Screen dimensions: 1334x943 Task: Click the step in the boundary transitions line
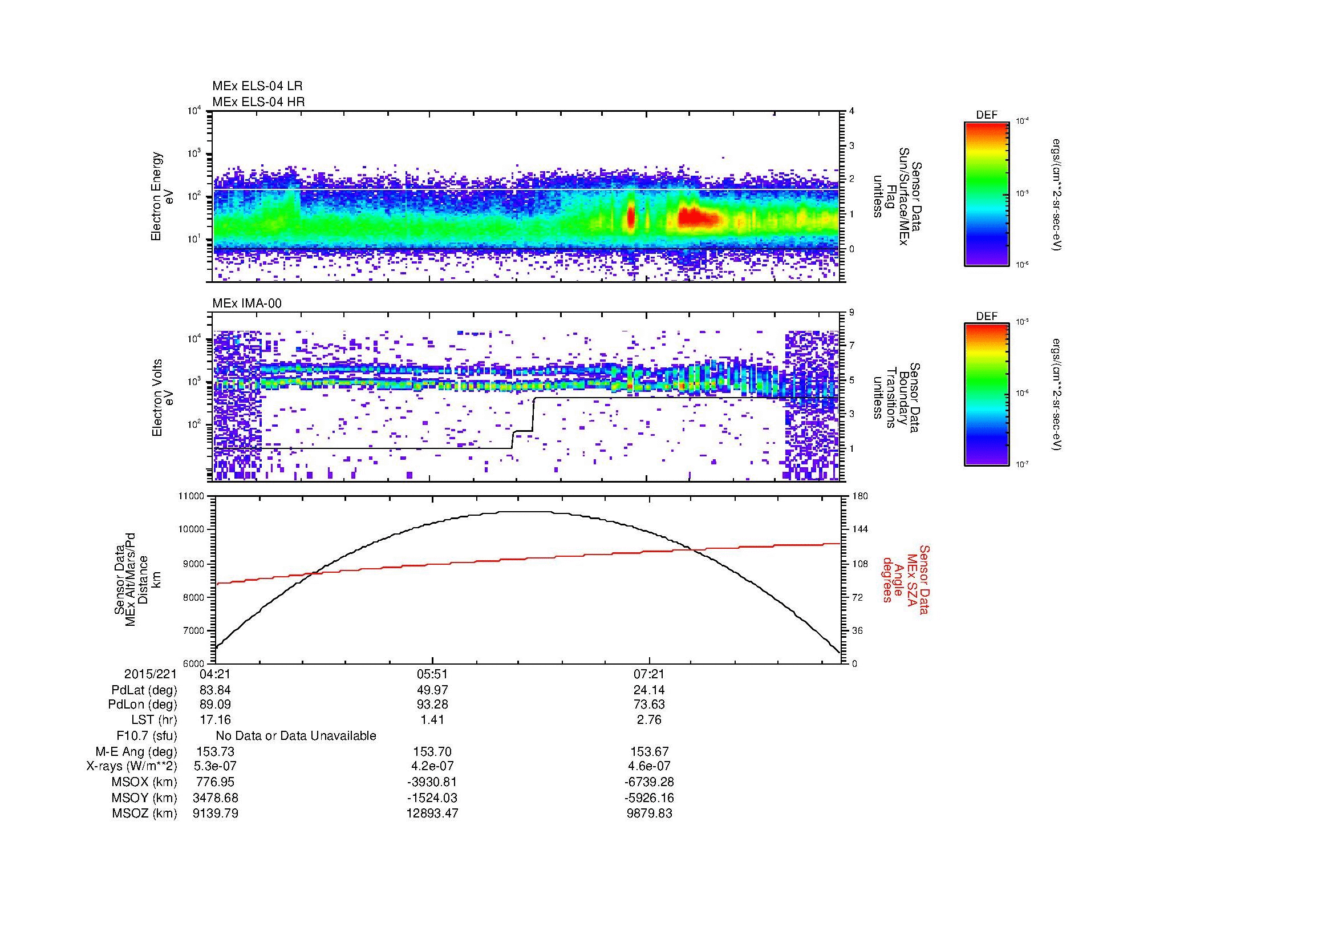pyautogui.click(x=522, y=423)
